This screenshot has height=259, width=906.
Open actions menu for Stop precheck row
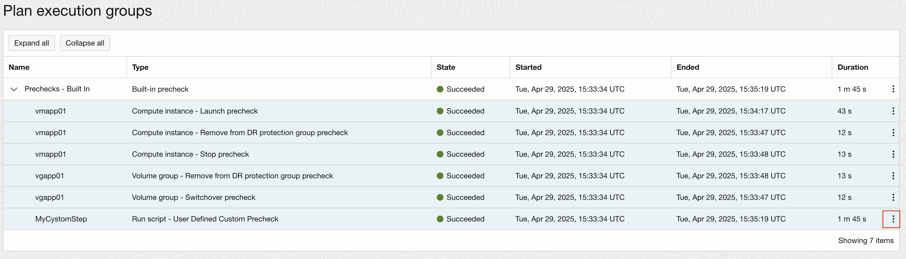click(x=893, y=154)
